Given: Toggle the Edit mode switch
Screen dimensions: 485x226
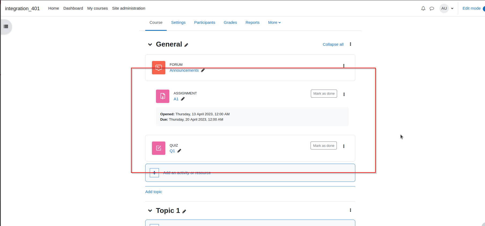Looking at the screenshot, I should (484, 9).
